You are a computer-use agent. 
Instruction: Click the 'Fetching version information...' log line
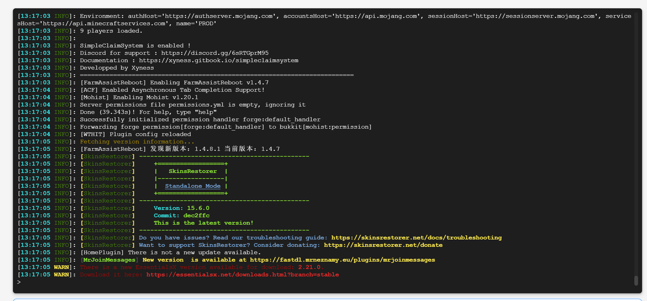(x=137, y=142)
